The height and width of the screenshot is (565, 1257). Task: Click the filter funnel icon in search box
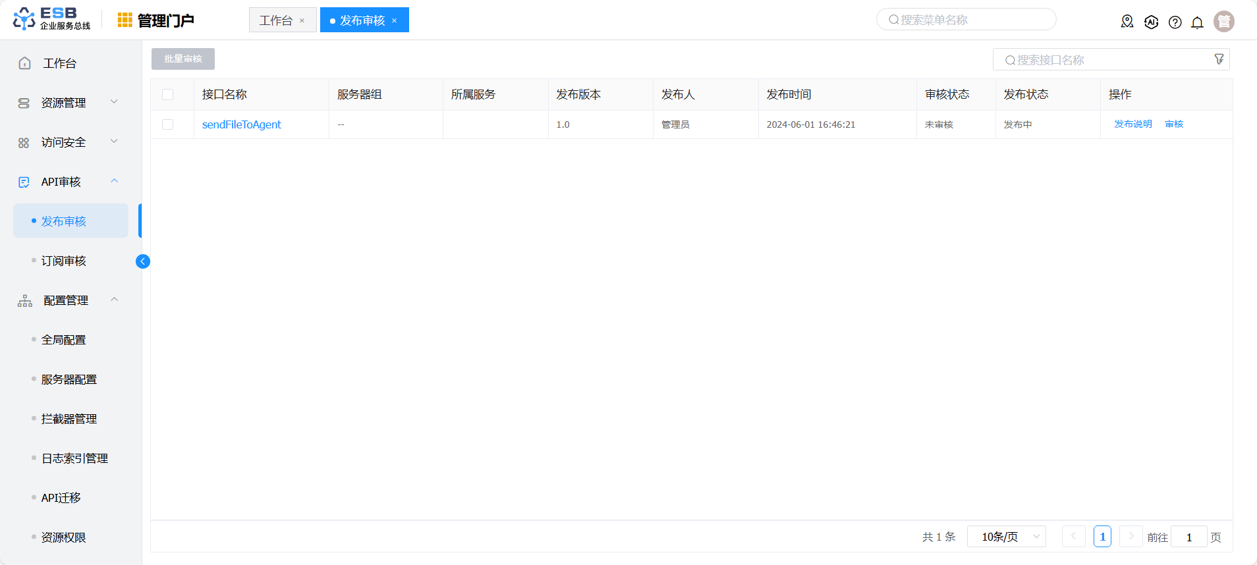(x=1219, y=59)
